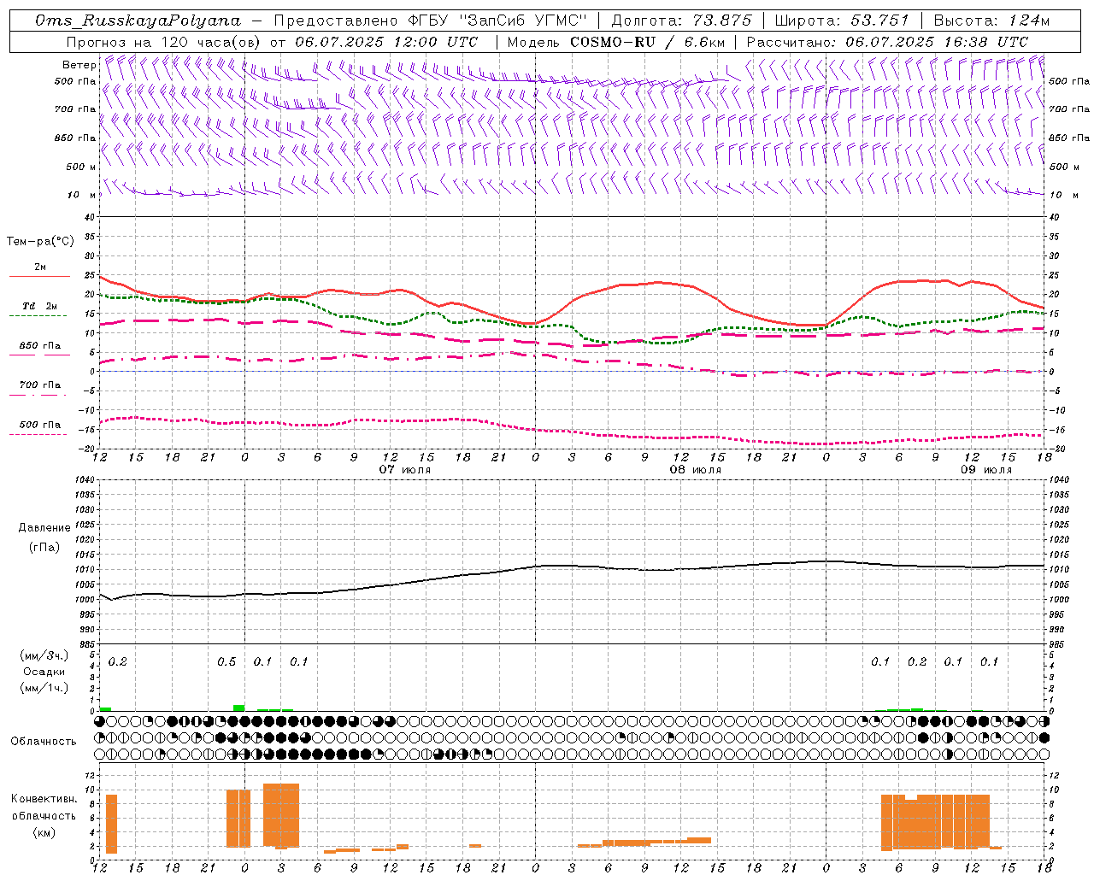Click the '0.5' precipitation amount value
Image resolution: width=1094 pixels, height=875 pixels.
click(226, 662)
